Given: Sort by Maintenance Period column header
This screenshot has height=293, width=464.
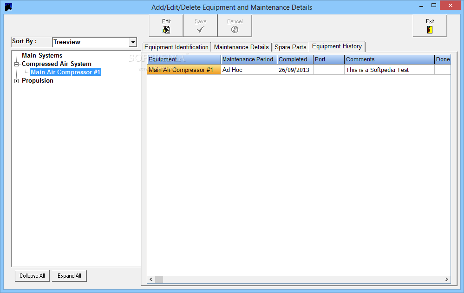Looking at the screenshot, I should tap(249, 59).
